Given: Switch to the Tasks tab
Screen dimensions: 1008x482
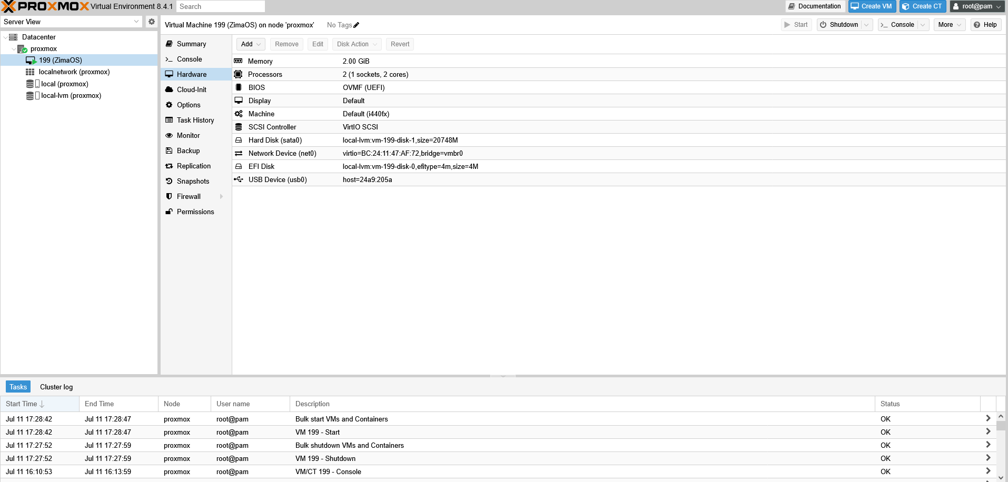Looking at the screenshot, I should (x=18, y=387).
